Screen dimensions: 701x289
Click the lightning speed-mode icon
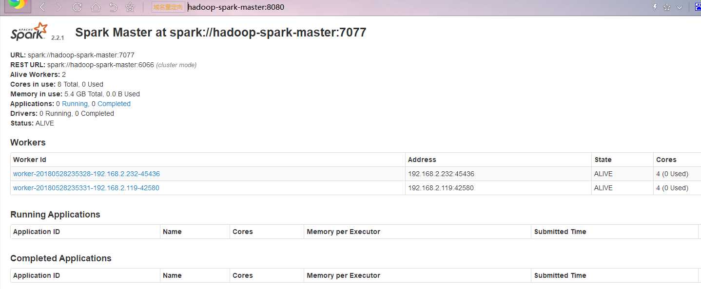(x=655, y=7)
